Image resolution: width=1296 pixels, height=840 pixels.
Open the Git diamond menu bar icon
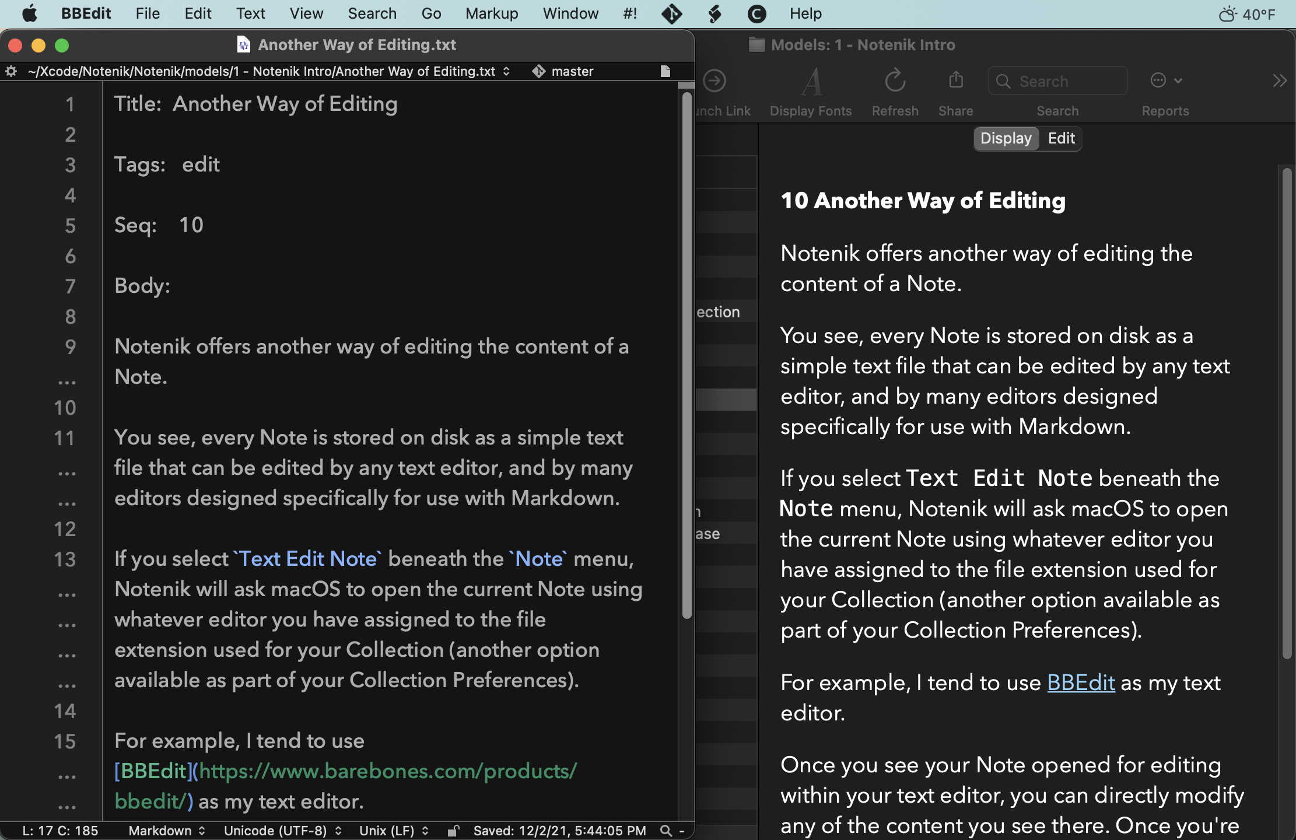pos(671,13)
